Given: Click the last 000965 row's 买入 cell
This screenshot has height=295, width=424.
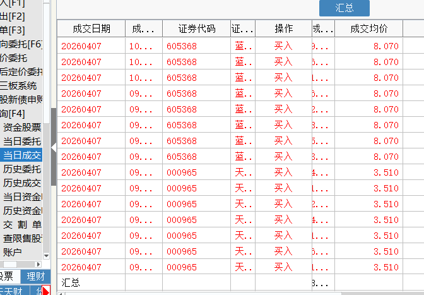Looking at the screenshot, I should pos(283,267).
